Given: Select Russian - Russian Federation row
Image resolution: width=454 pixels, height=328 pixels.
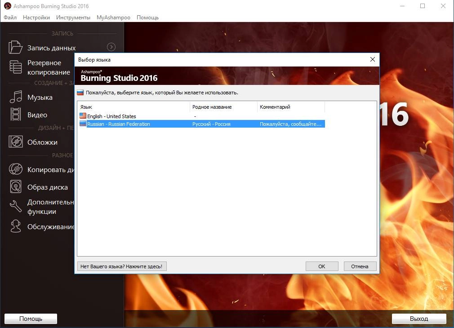Looking at the screenshot, I should [x=202, y=124].
